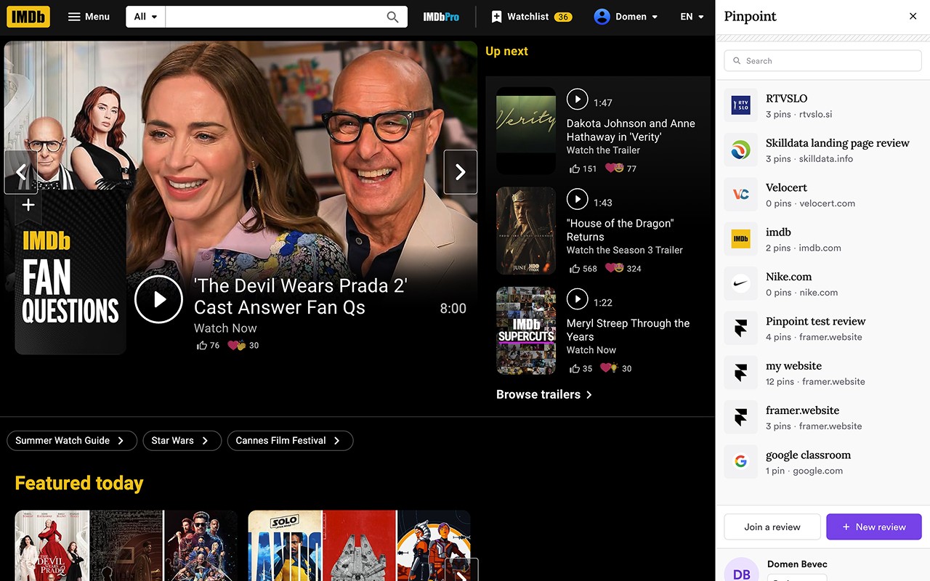Like the Verity trailer
The width and height of the screenshot is (930, 581).
(x=583, y=168)
